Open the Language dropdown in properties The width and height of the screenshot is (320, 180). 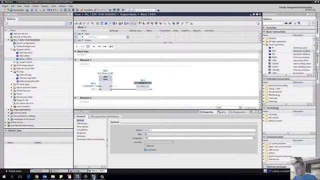tap(254, 138)
